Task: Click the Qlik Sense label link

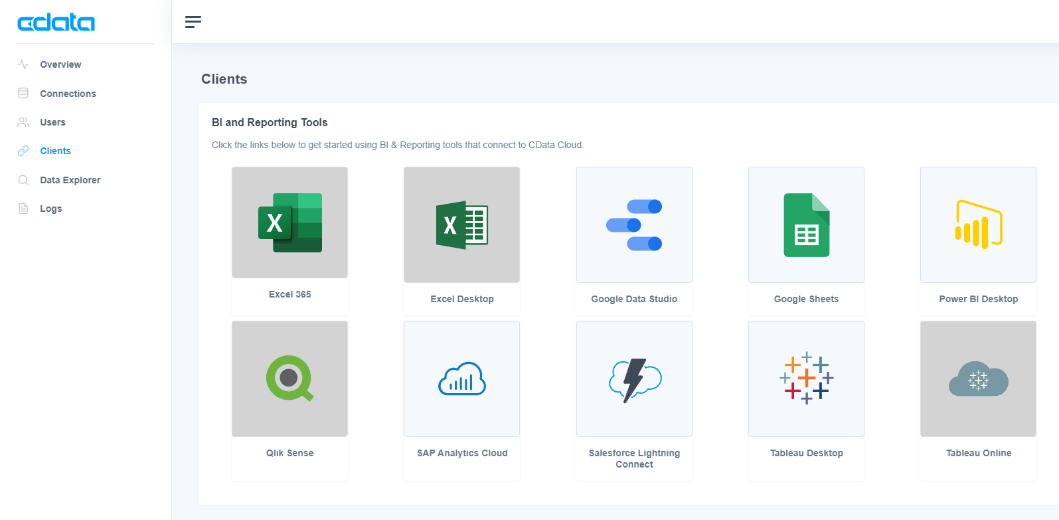Action: (x=290, y=453)
